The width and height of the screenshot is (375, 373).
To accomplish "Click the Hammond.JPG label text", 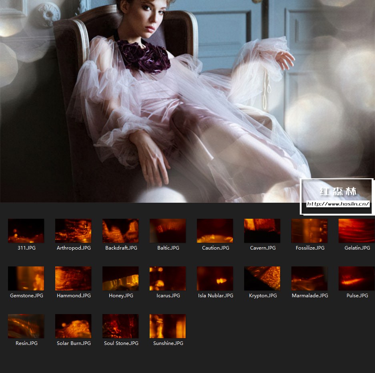I will click(74, 295).
